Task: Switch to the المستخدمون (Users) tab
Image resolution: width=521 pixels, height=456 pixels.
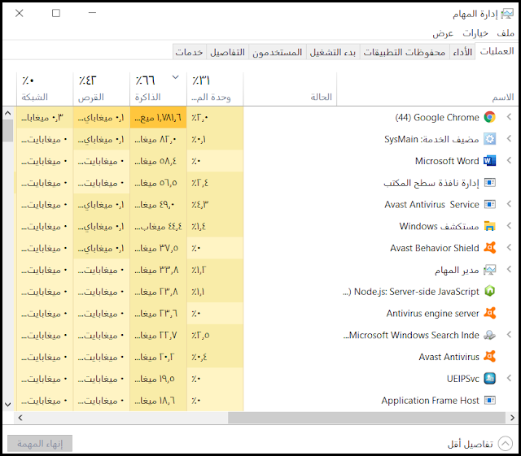Action: 277,52
